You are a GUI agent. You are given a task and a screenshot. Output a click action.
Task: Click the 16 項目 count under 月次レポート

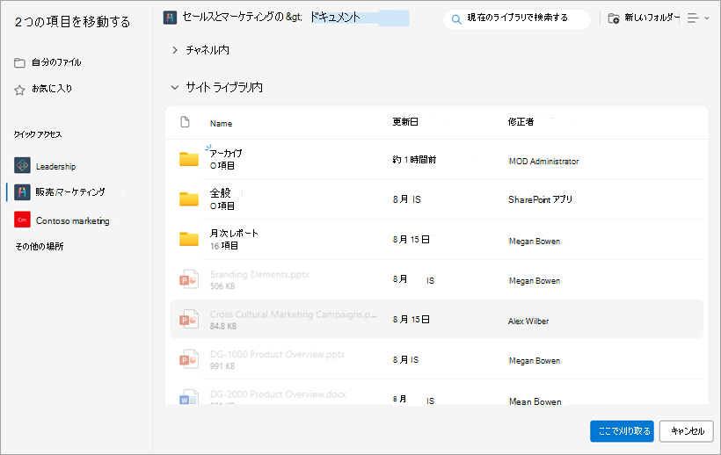tap(224, 246)
